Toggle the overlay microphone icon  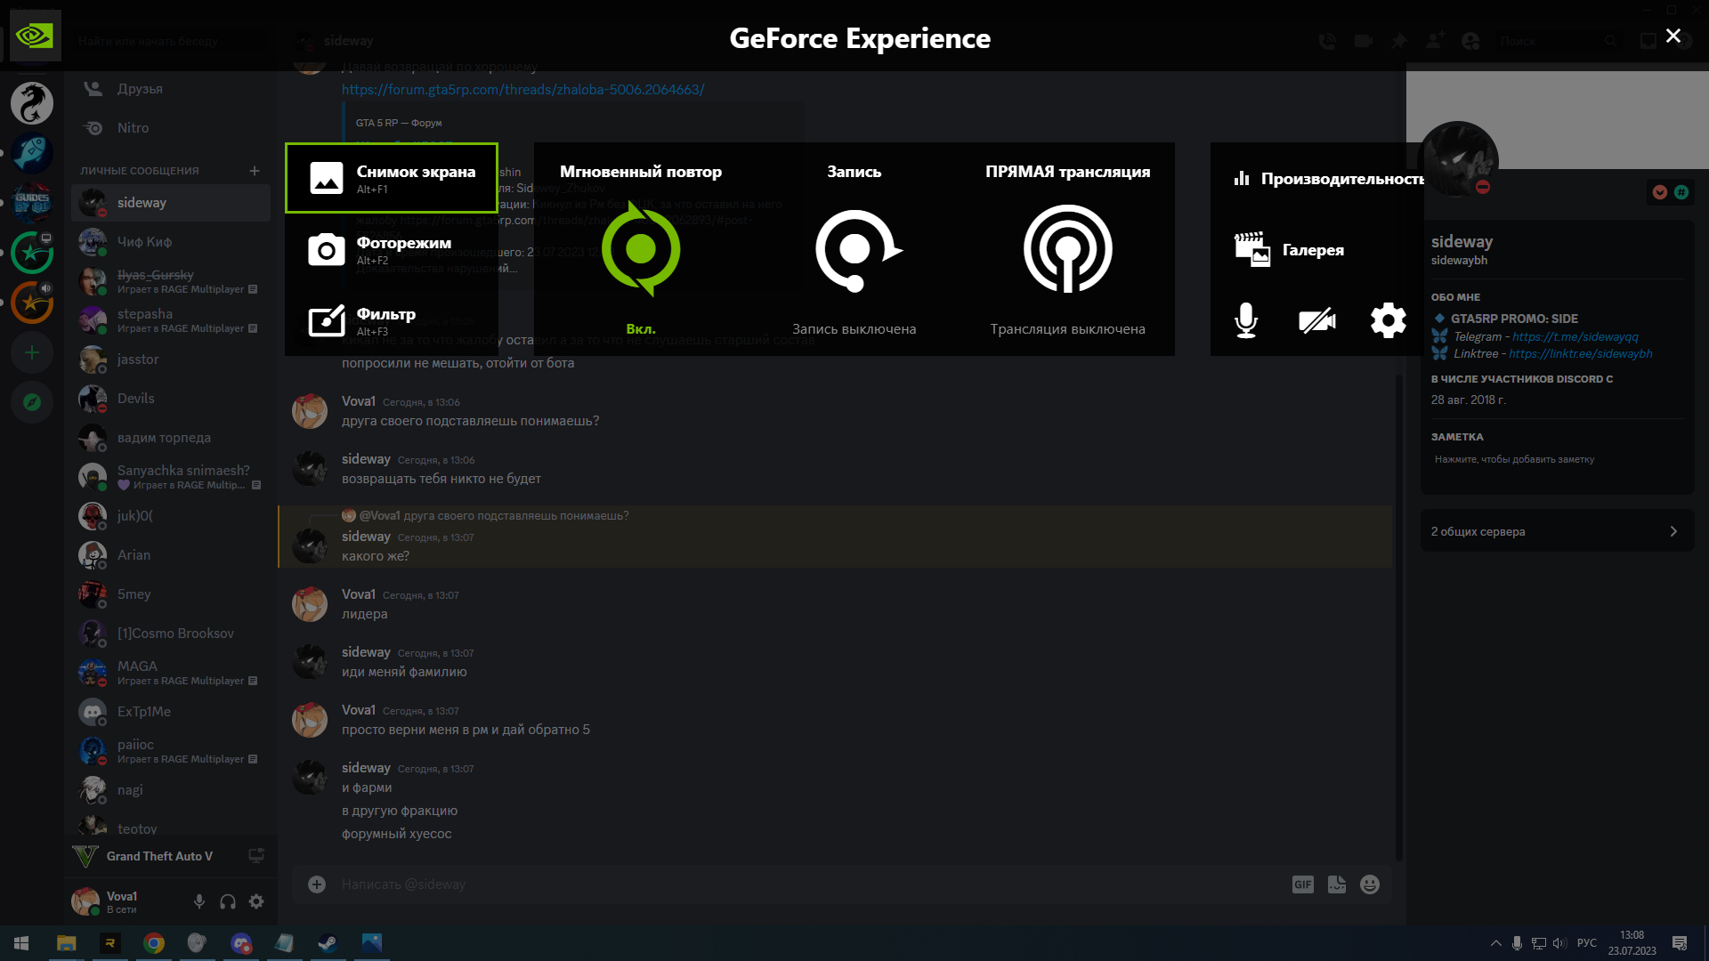(x=1246, y=320)
